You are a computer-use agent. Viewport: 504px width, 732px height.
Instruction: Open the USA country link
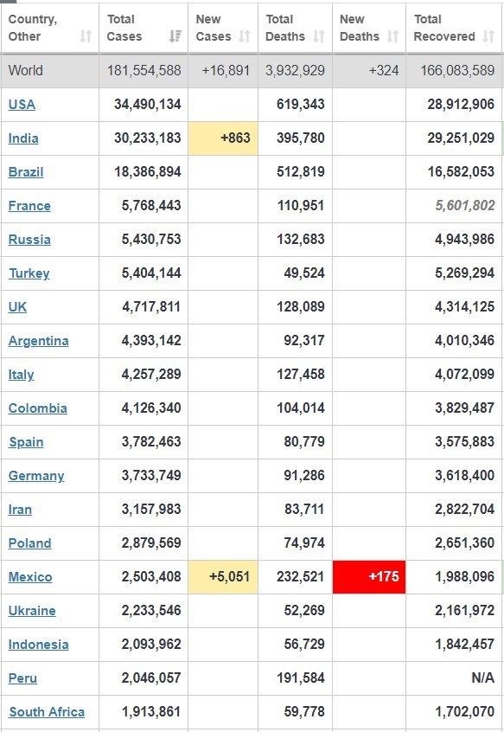[22, 105]
